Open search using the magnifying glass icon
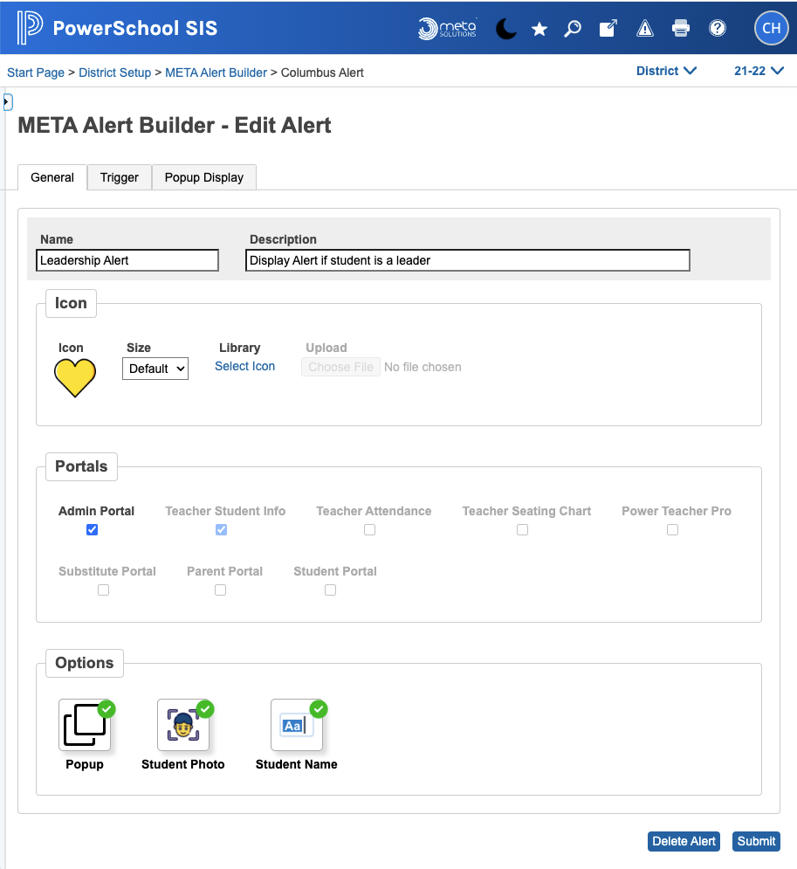This screenshot has width=797, height=869. click(x=573, y=29)
